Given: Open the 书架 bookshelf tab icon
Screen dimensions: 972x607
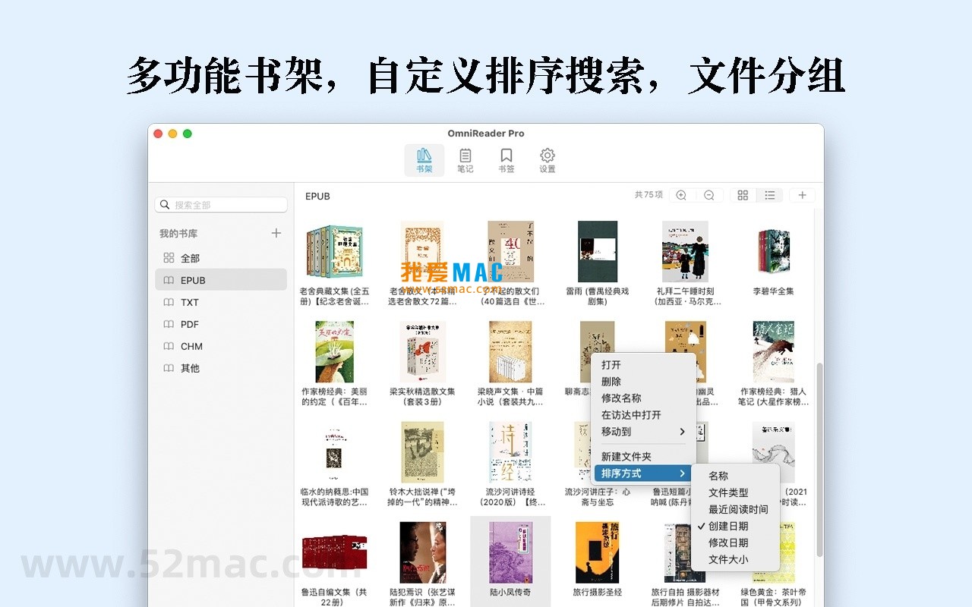Looking at the screenshot, I should click(x=424, y=160).
